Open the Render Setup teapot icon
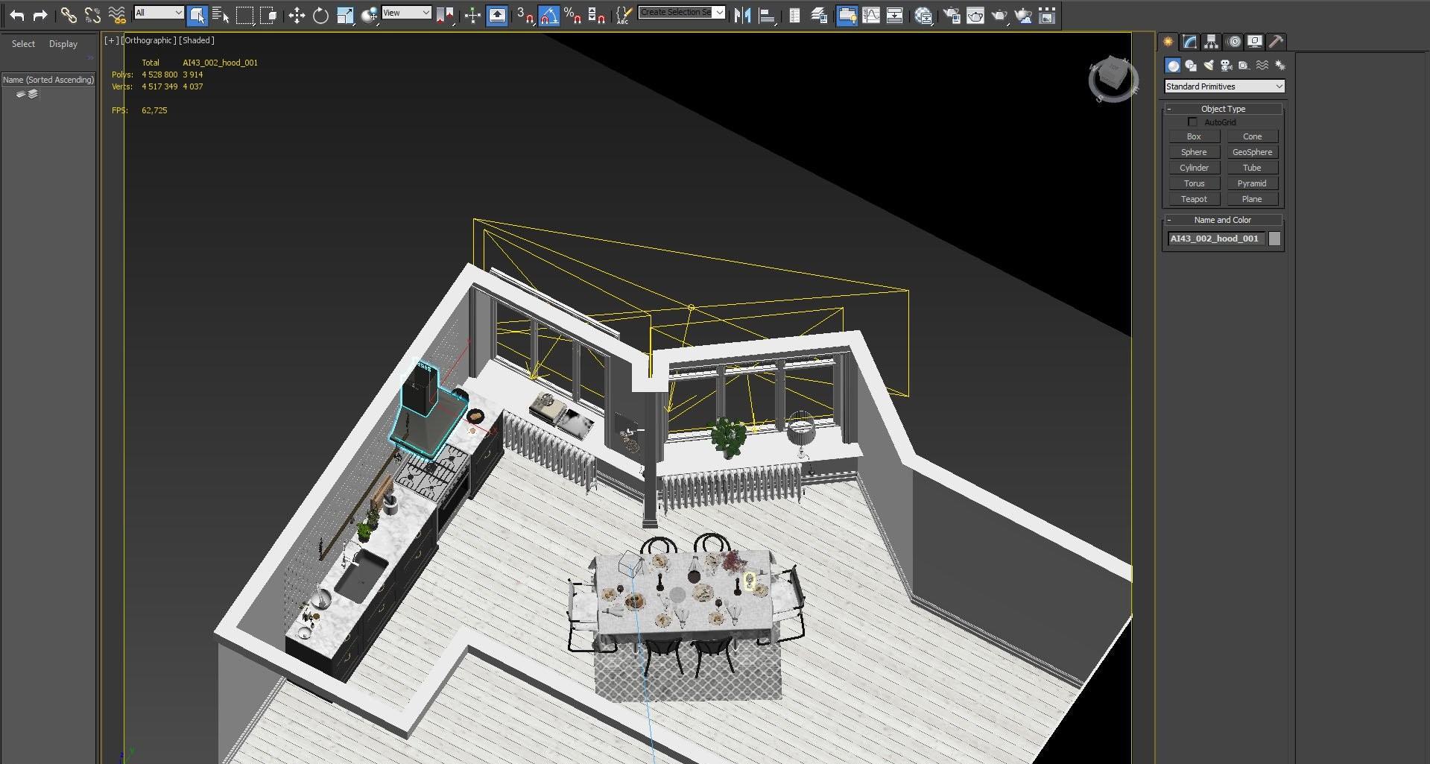Screen dimensions: 1430x764 (x=952, y=15)
